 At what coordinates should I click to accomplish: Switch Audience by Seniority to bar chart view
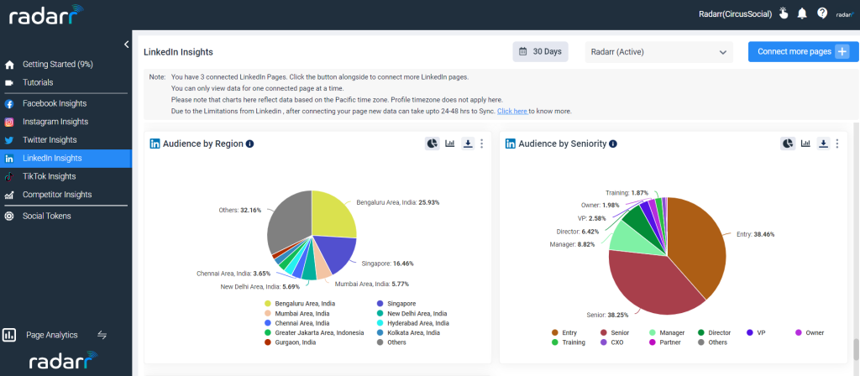[x=805, y=144]
